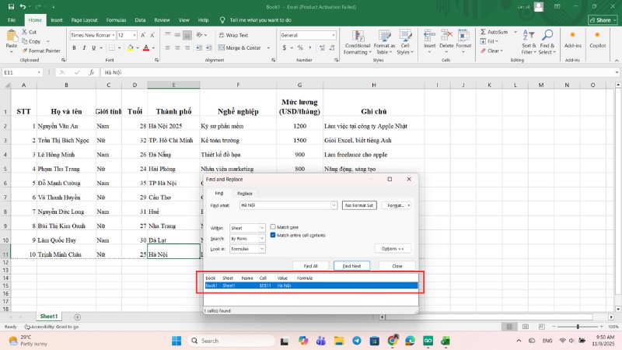The image size is (622, 350).
Task: Select the Format Painter tool
Action: pyautogui.click(x=43, y=51)
